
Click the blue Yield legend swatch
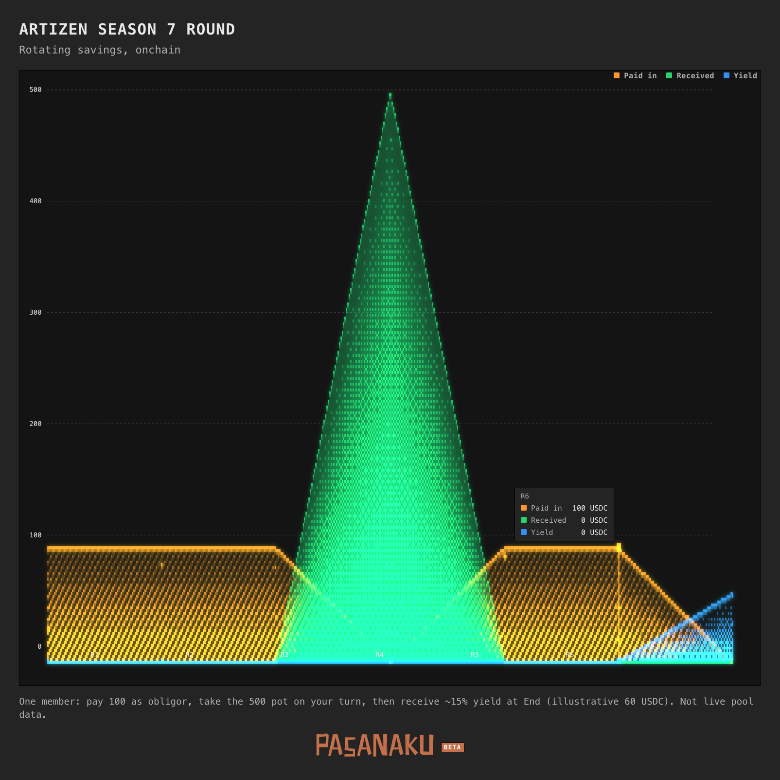[x=727, y=75]
